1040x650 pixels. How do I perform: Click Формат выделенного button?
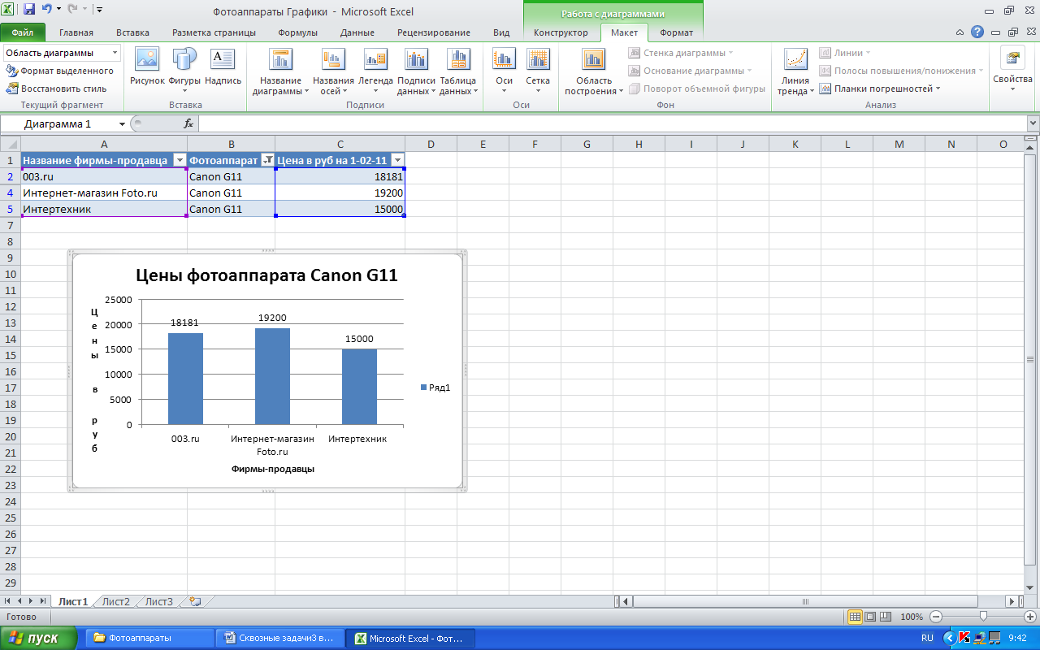tap(59, 71)
